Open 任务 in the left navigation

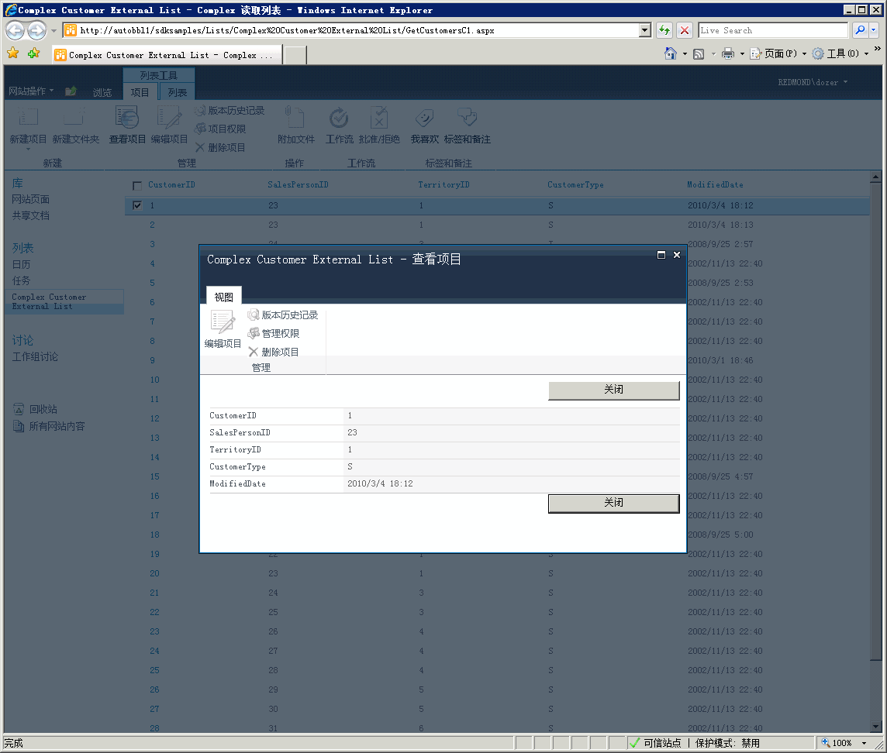tap(21, 280)
